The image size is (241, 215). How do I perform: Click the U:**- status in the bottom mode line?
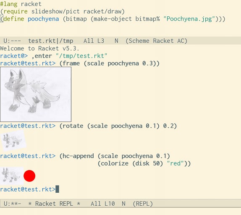point(12,204)
